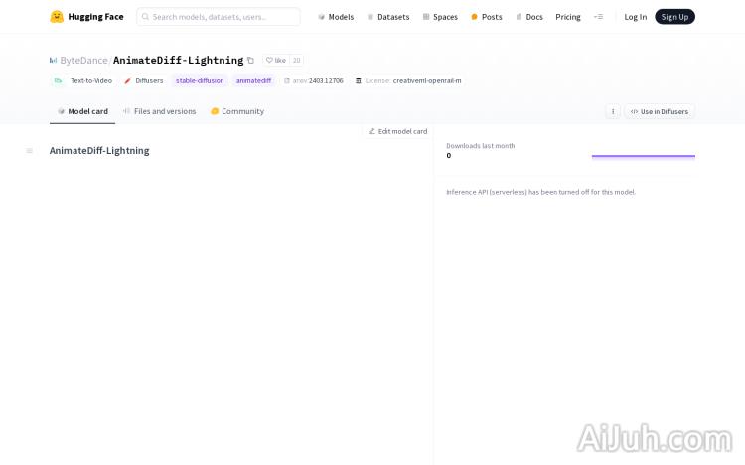Image resolution: width=745 pixels, height=465 pixels.
Task: Click Log In
Action: (636, 17)
